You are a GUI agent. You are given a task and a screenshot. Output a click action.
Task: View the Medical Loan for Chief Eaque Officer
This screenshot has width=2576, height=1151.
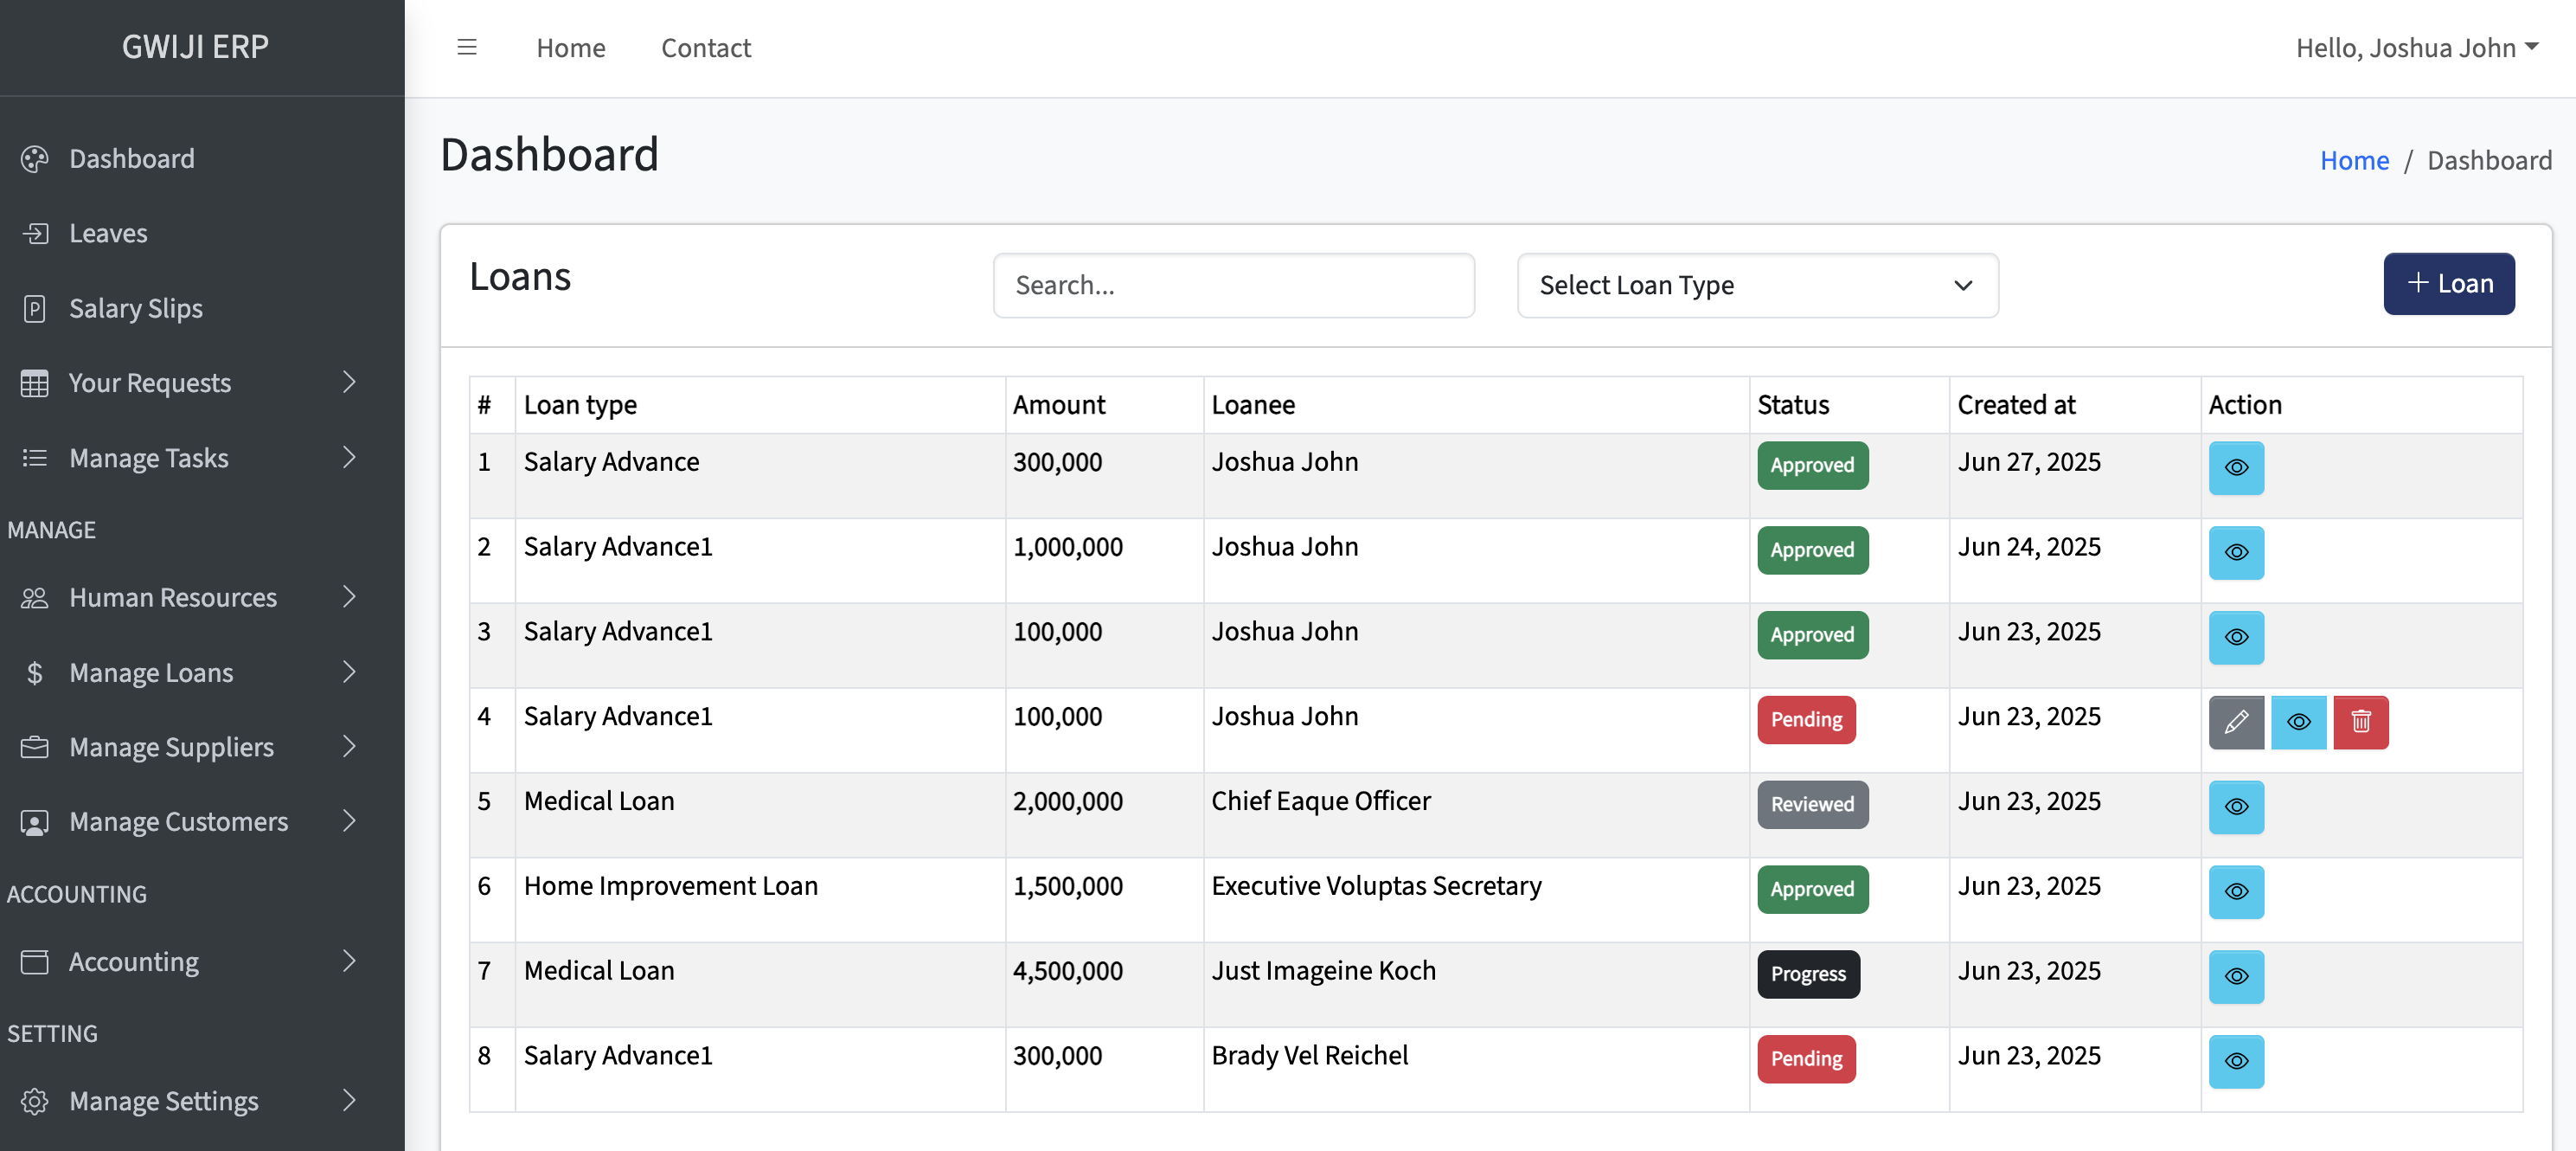click(2237, 807)
